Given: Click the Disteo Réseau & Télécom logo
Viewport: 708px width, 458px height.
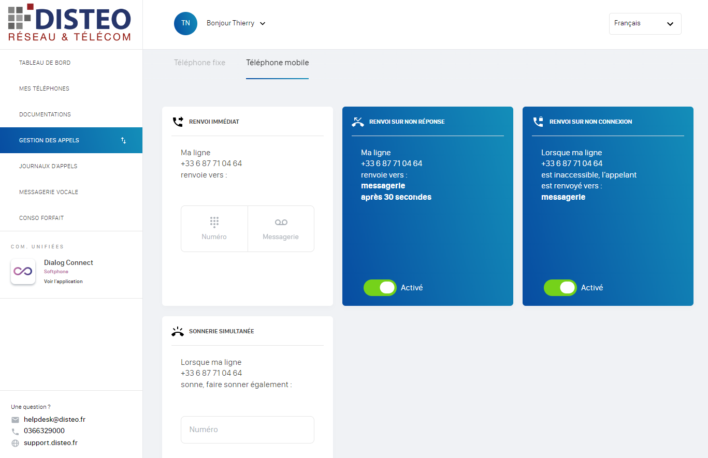Looking at the screenshot, I should coord(69,23).
